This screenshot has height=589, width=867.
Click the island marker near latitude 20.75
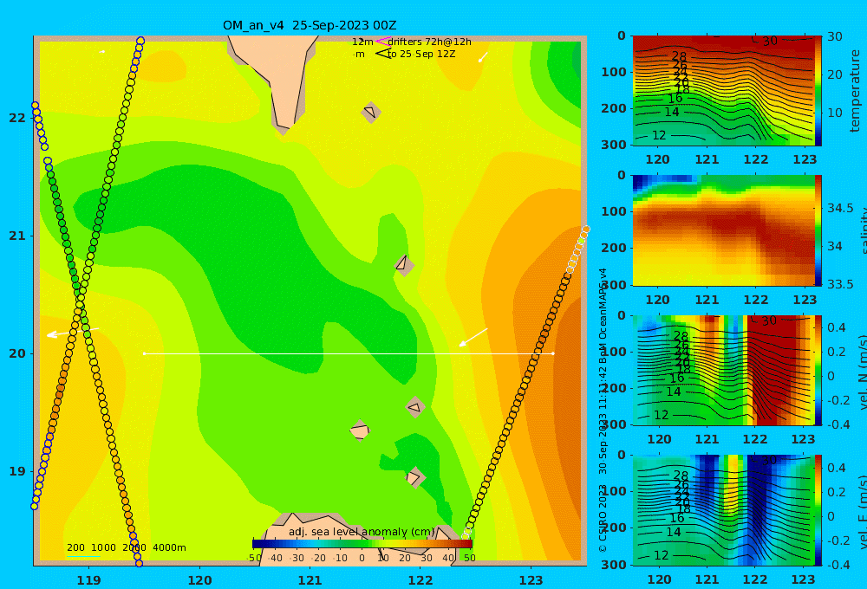click(404, 264)
